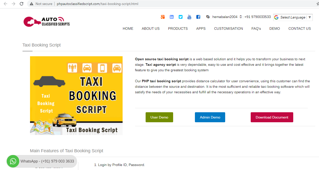Click the browser reload button
Image resolution: width=319 pixels, height=170 pixels.
(22, 4)
